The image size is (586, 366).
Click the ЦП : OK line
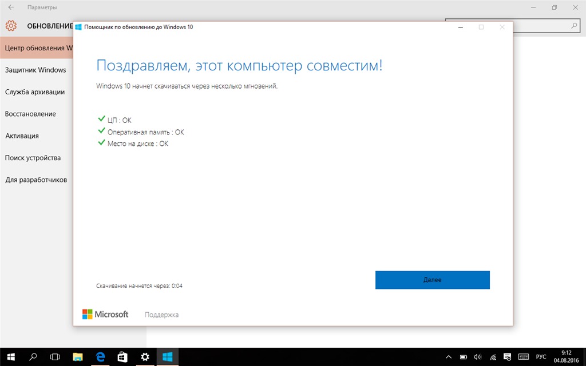pos(120,120)
